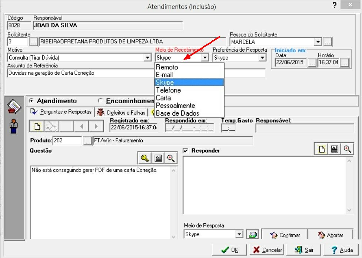The height and width of the screenshot is (258, 362).
Task: Select the Encaminhamento radio button
Action: (x=100, y=101)
